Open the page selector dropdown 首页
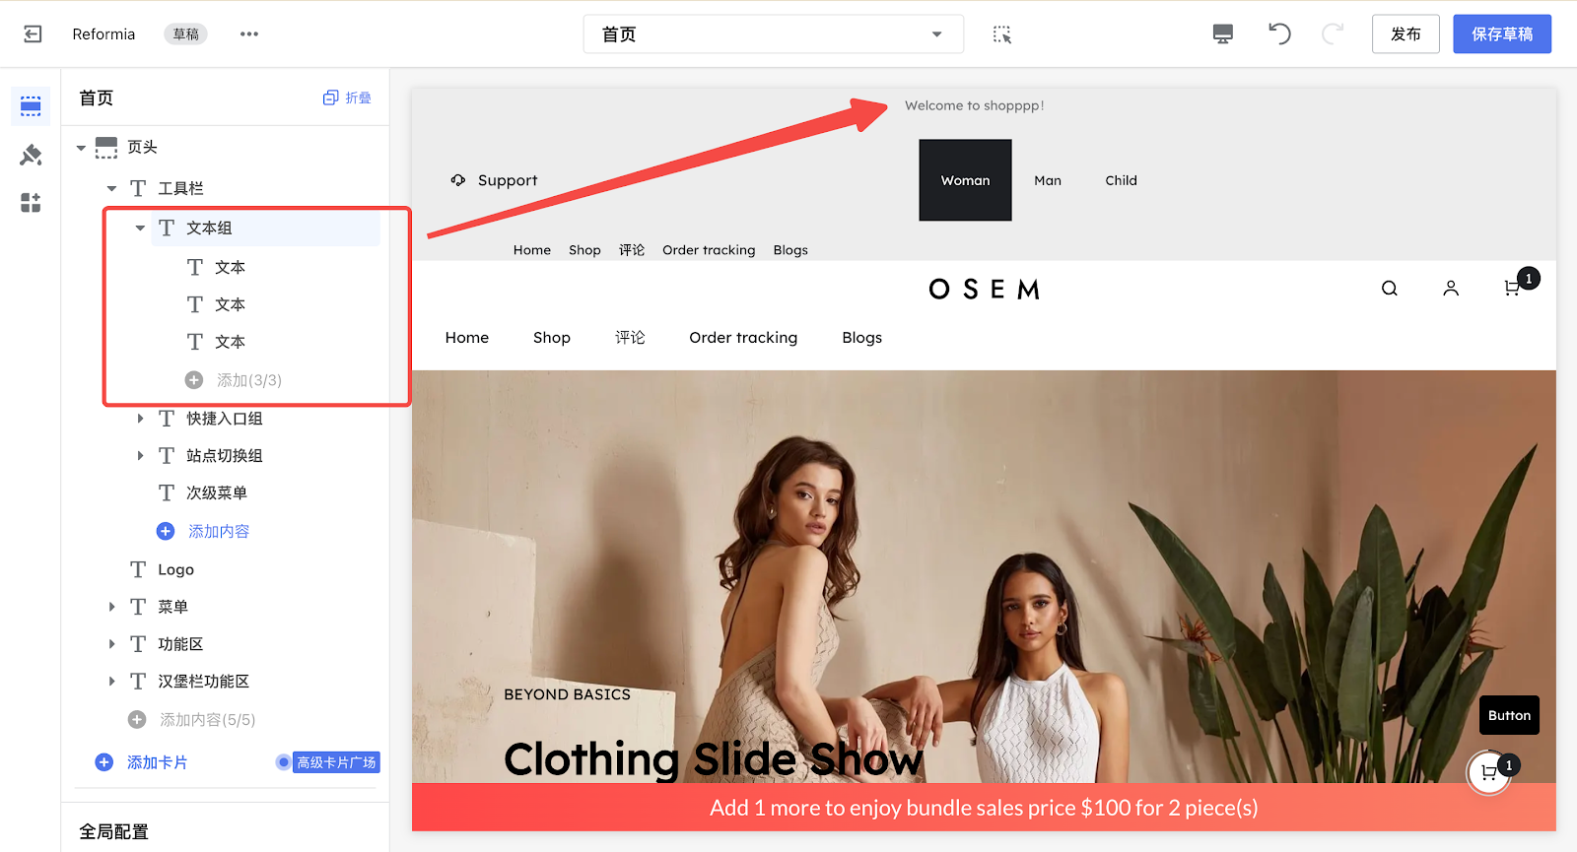 click(773, 34)
